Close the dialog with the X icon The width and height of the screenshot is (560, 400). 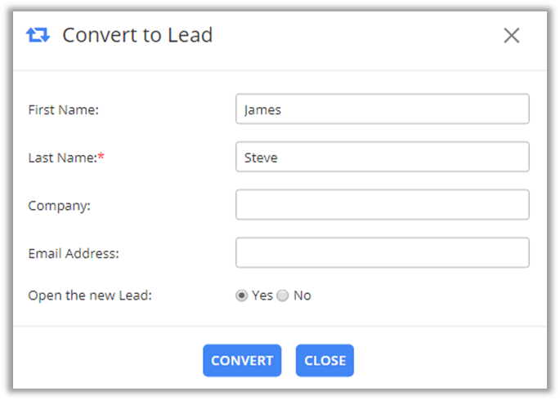(x=512, y=35)
